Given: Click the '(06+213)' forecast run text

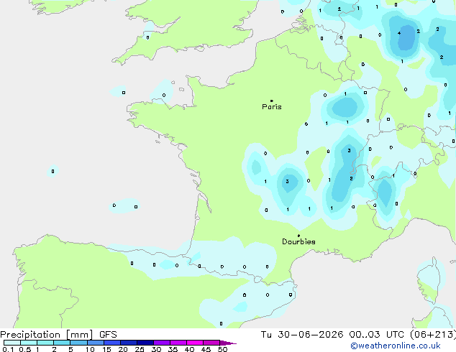Looking at the screenshot, I should pos(433,335).
